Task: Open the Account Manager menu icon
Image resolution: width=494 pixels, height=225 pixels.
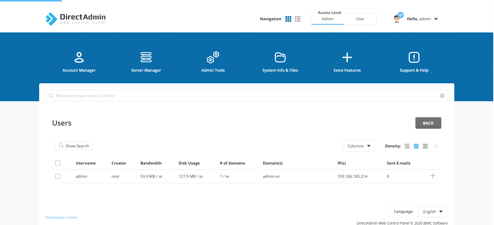Action: click(x=79, y=57)
